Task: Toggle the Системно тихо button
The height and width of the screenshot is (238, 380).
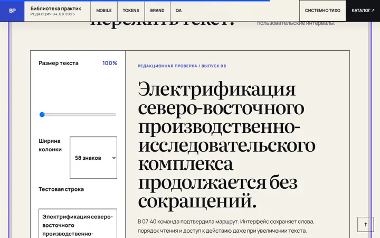Action: (322, 11)
